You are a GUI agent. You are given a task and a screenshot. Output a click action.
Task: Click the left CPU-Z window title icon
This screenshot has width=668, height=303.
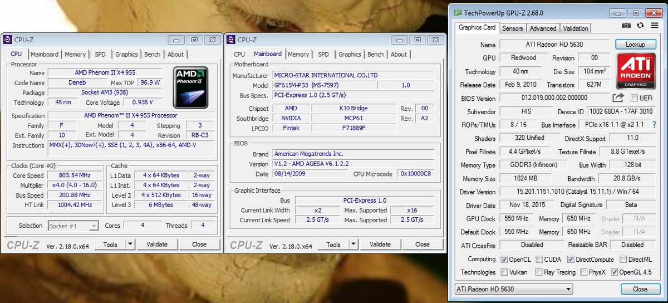pyautogui.click(x=7, y=40)
